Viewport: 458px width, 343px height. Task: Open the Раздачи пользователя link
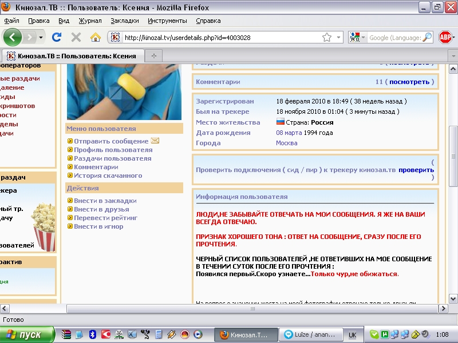coord(112,158)
